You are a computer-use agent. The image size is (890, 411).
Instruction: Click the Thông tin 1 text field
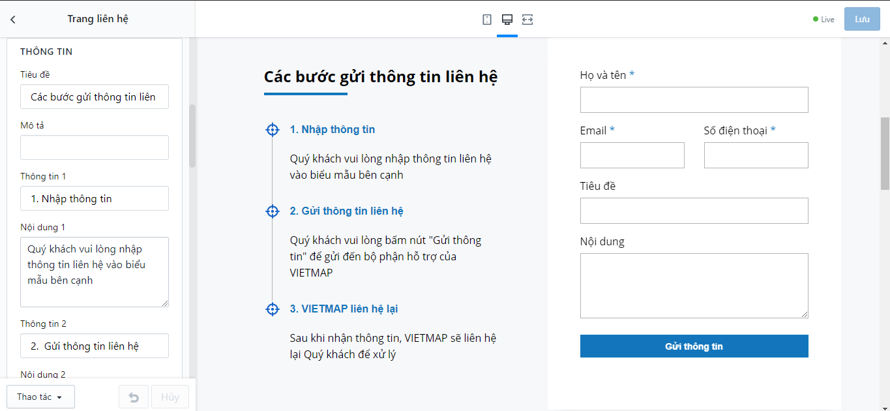(x=95, y=198)
